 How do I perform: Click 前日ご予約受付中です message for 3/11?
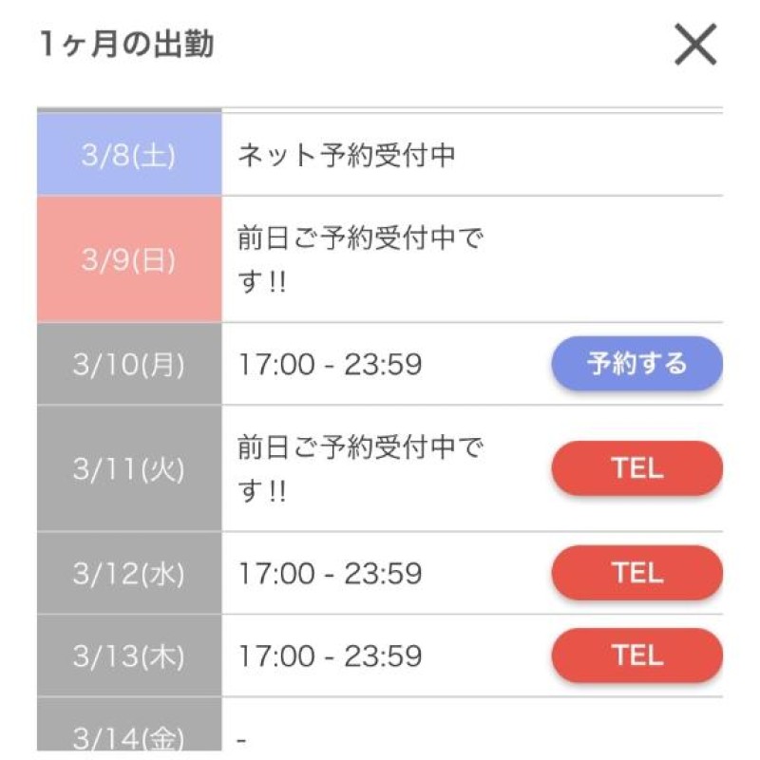click(361, 468)
